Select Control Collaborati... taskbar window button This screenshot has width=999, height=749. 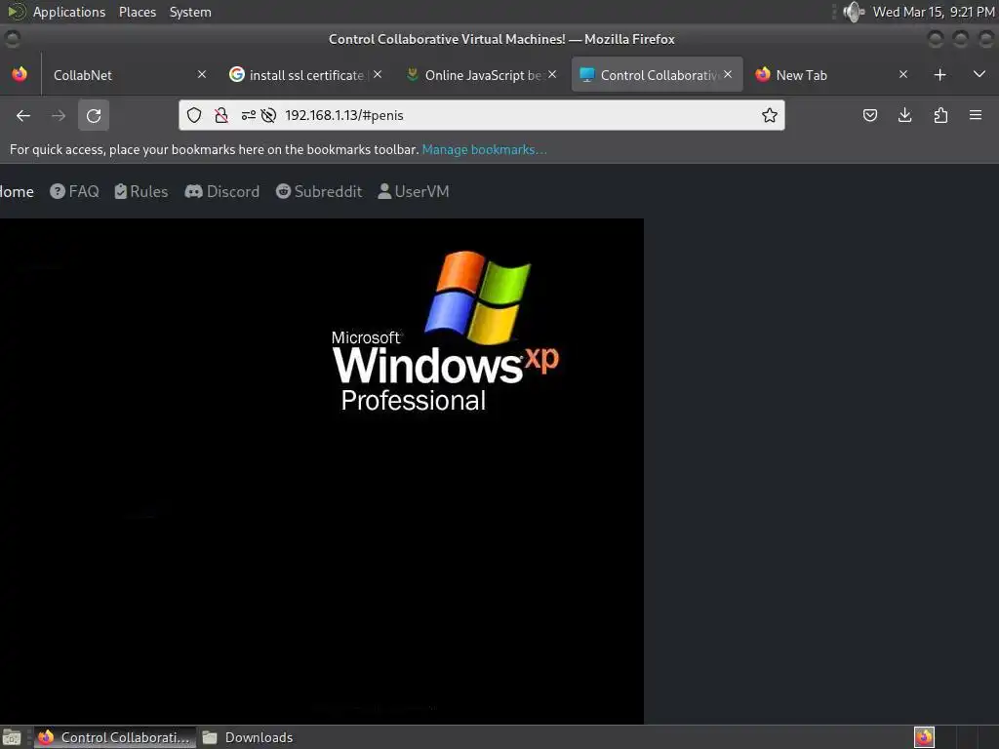click(x=115, y=737)
